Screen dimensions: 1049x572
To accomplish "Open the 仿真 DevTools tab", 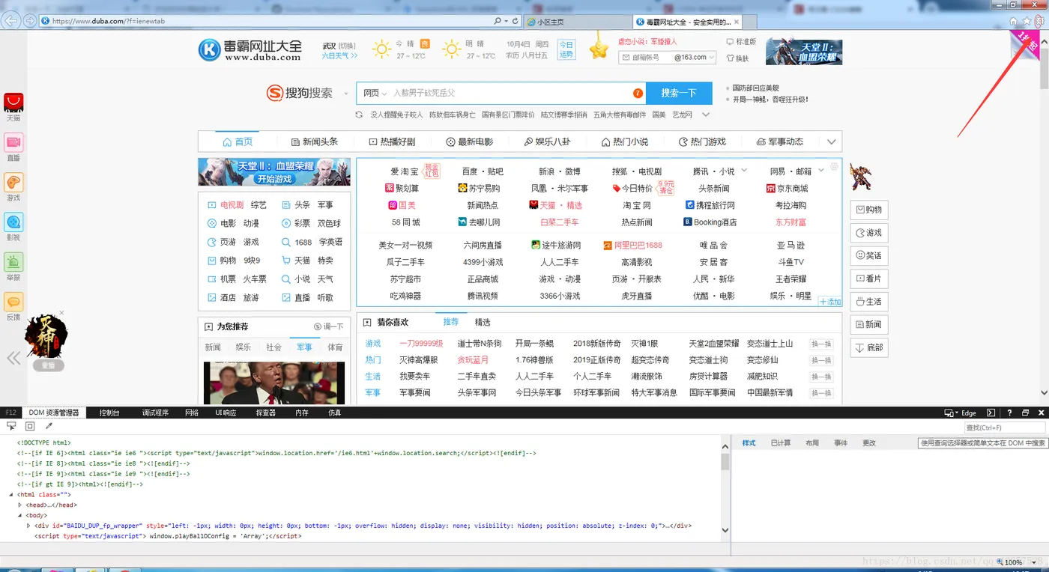I will (334, 413).
